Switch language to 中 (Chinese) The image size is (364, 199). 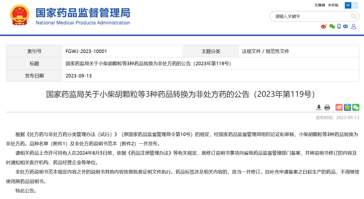tap(348, 5)
